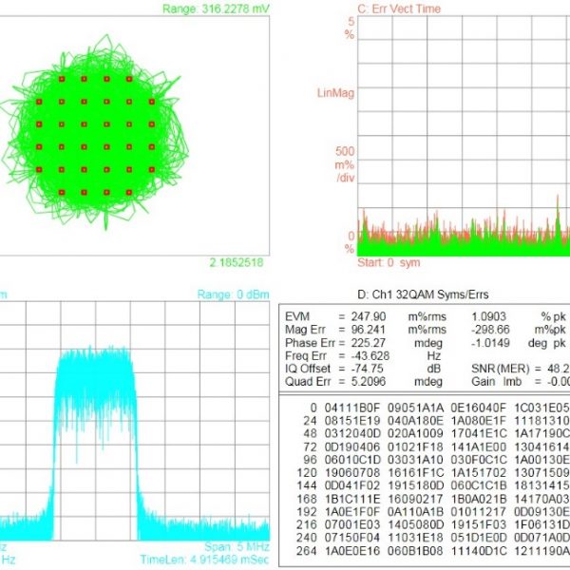Click the 2.1852518 constellation axis value
570x570 pixels.
[x=236, y=262]
